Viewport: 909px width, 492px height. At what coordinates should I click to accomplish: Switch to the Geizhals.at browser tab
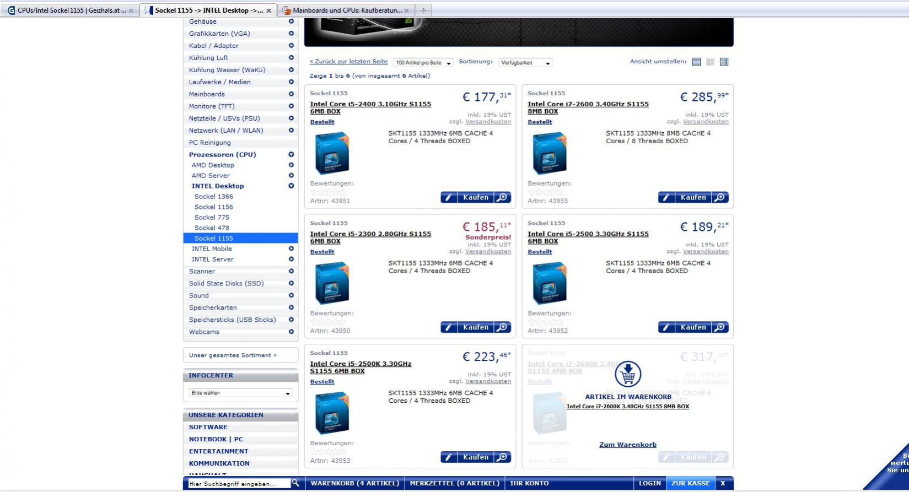click(71, 10)
